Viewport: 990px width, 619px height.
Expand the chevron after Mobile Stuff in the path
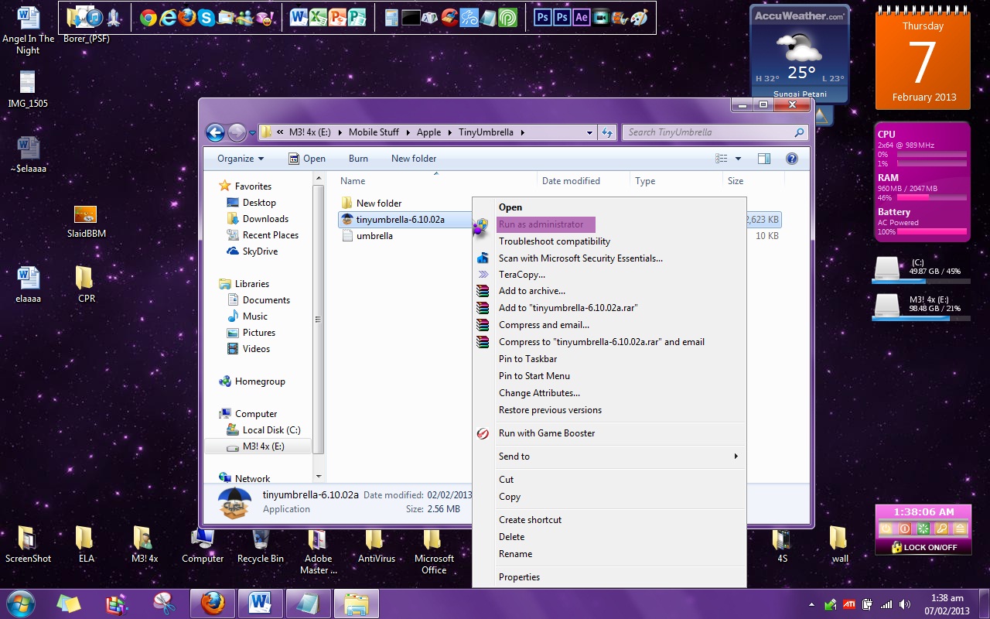[x=408, y=132]
